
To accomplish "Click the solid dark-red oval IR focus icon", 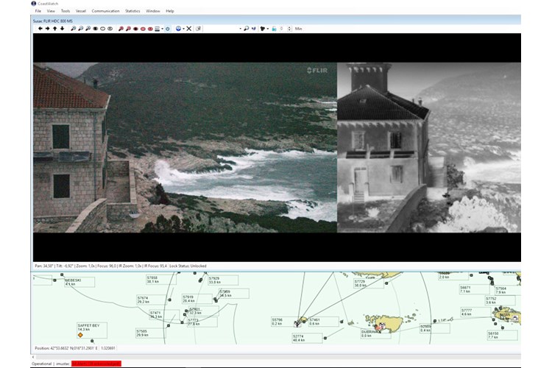I will [x=135, y=29].
